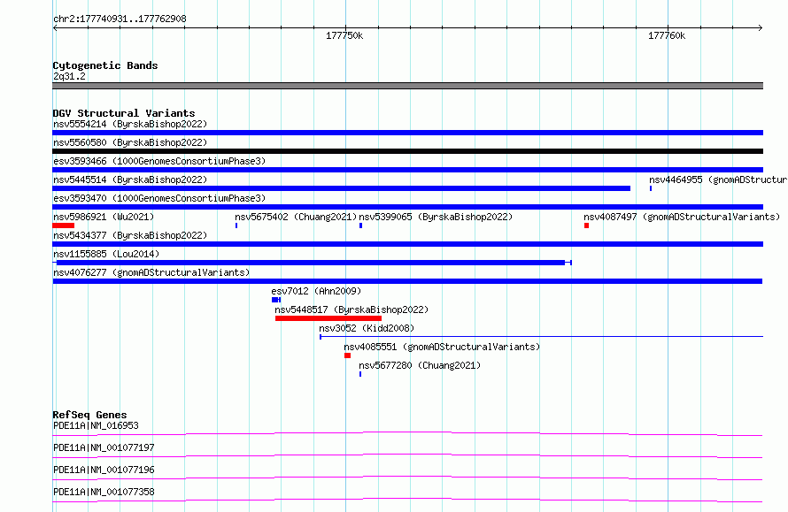Open the nsv5677280 (Chuang2021) label
788x512 pixels.
(x=420, y=365)
